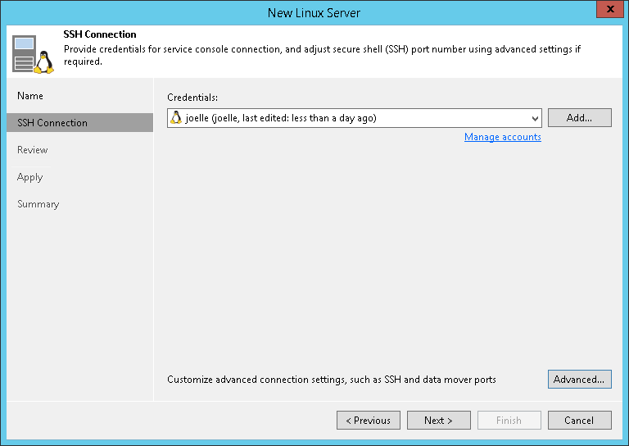Open Advanced... connection settings

click(x=579, y=379)
